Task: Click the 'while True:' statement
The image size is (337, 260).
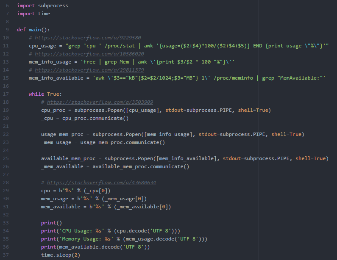Action: coord(45,94)
